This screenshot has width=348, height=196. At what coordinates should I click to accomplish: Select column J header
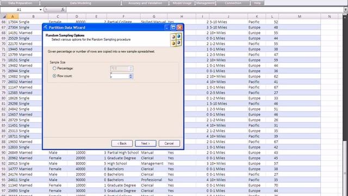[x=228, y=16]
